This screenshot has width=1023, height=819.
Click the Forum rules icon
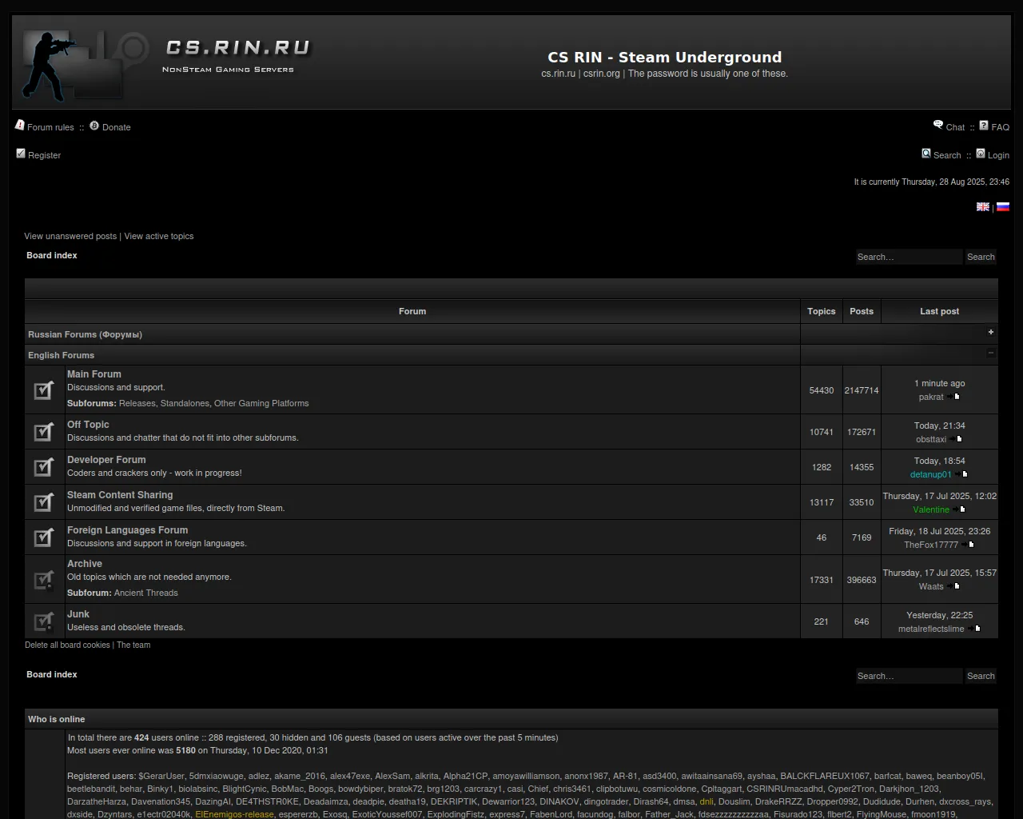point(20,126)
